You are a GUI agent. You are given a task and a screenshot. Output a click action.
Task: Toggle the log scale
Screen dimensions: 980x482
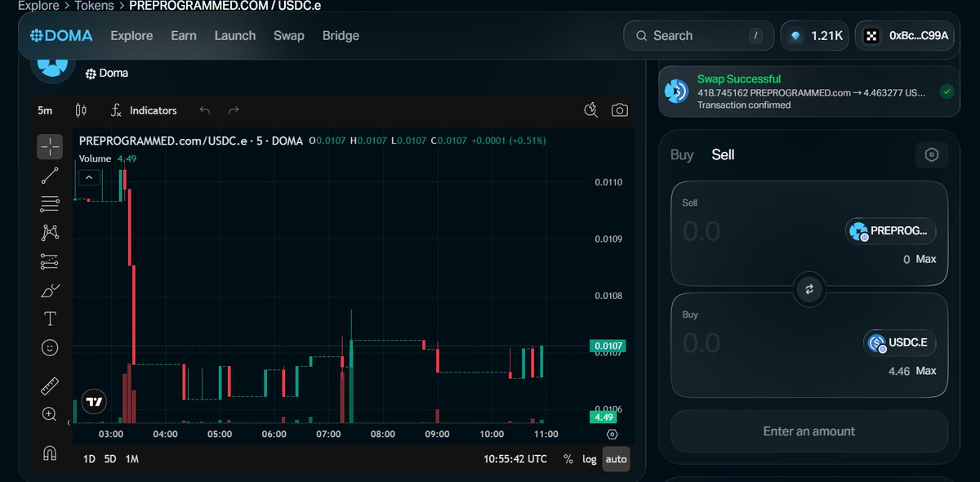[x=590, y=459]
